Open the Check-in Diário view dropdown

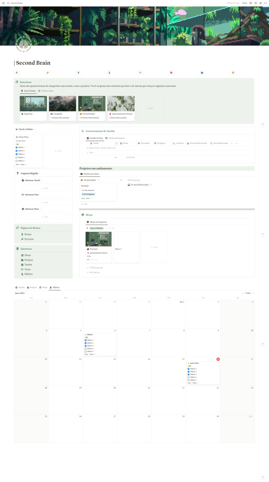[34, 129]
